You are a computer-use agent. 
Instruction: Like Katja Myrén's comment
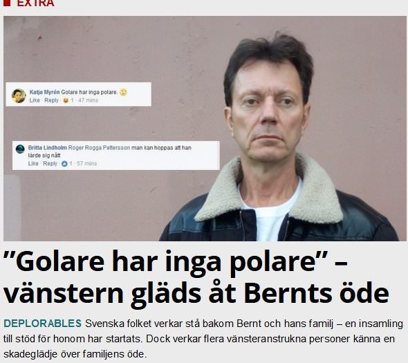[35, 100]
